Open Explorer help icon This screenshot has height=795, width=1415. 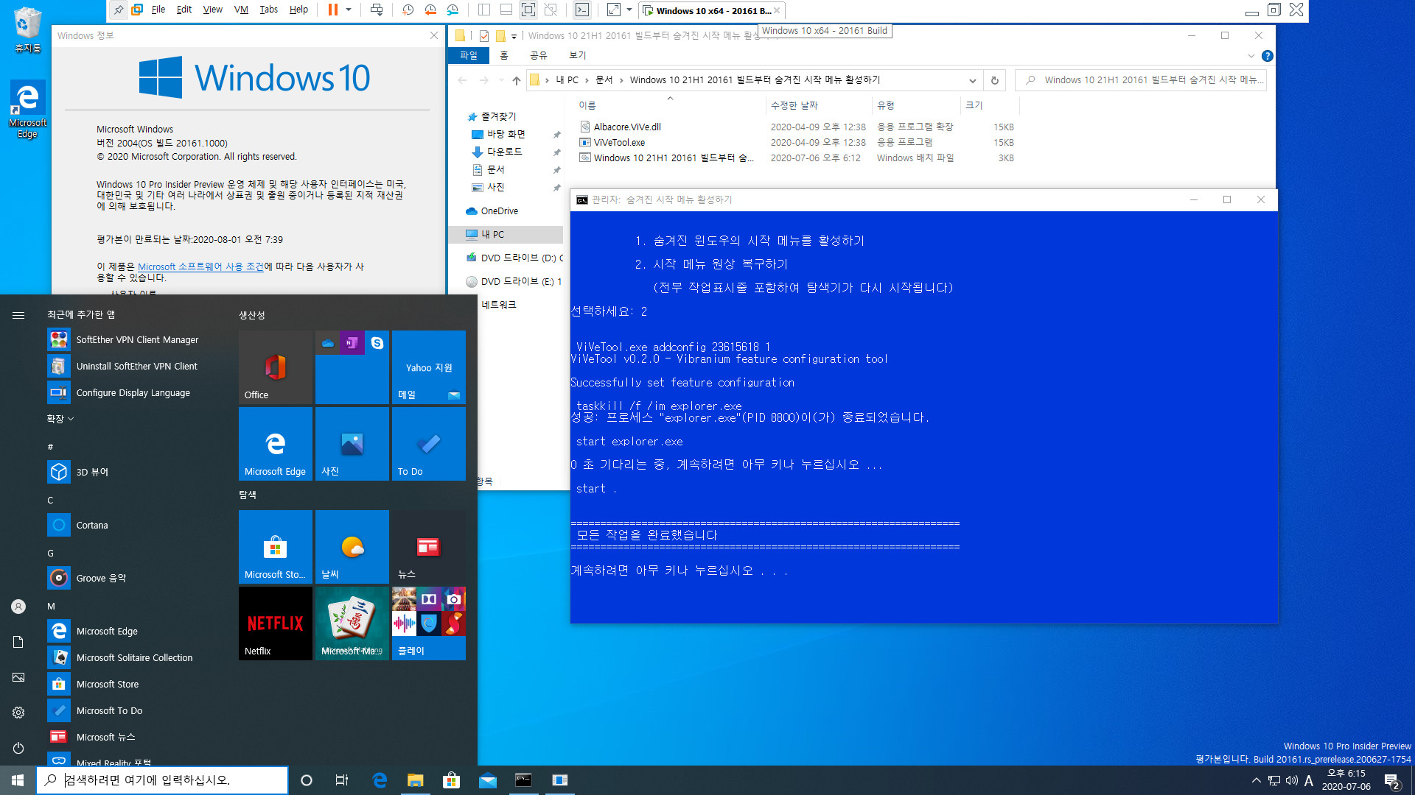coord(1267,56)
